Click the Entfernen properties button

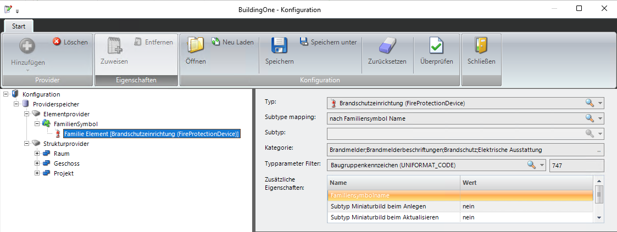153,42
